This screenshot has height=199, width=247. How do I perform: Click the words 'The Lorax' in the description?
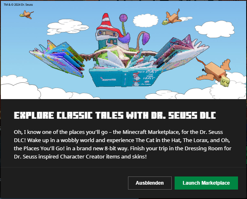(195, 140)
